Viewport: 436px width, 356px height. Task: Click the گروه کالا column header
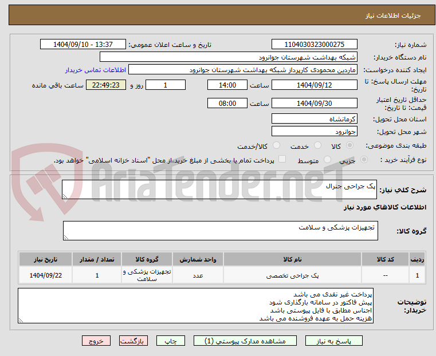[x=147, y=259]
